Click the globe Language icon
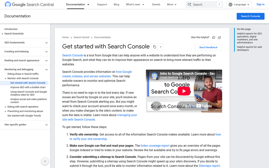This screenshot has width=269, height=168. tap(231, 4)
